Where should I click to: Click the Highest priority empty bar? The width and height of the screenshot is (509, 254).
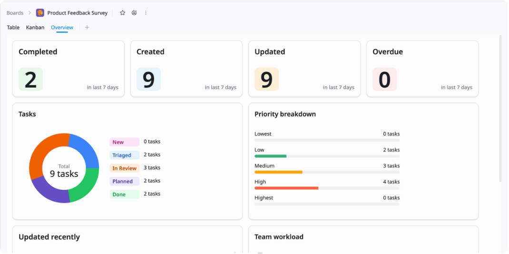pos(327,204)
